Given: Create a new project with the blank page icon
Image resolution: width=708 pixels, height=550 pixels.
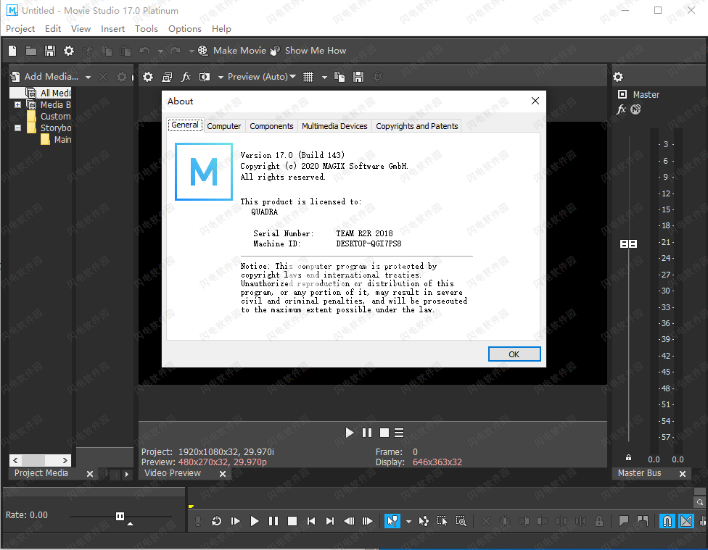Looking at the screenshot, I should pos(12,51).
